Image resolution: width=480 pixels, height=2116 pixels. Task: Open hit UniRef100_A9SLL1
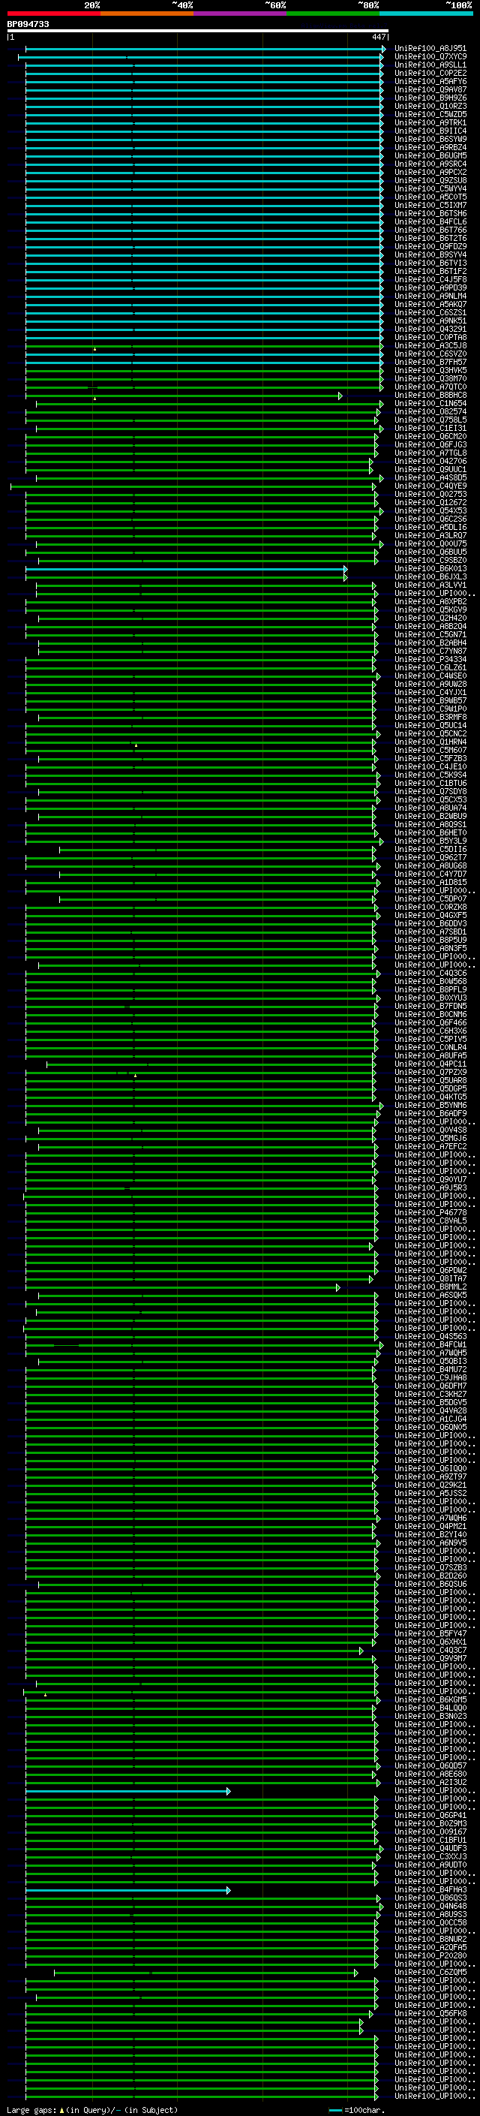430,65
